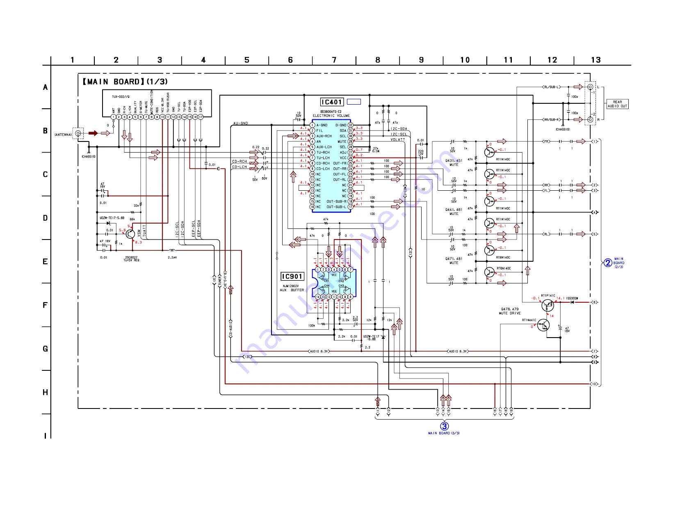Viewport: 689px width, 518px height.
Task: Click the REAR AUDIO OUT box
Action: pos(617,104)
